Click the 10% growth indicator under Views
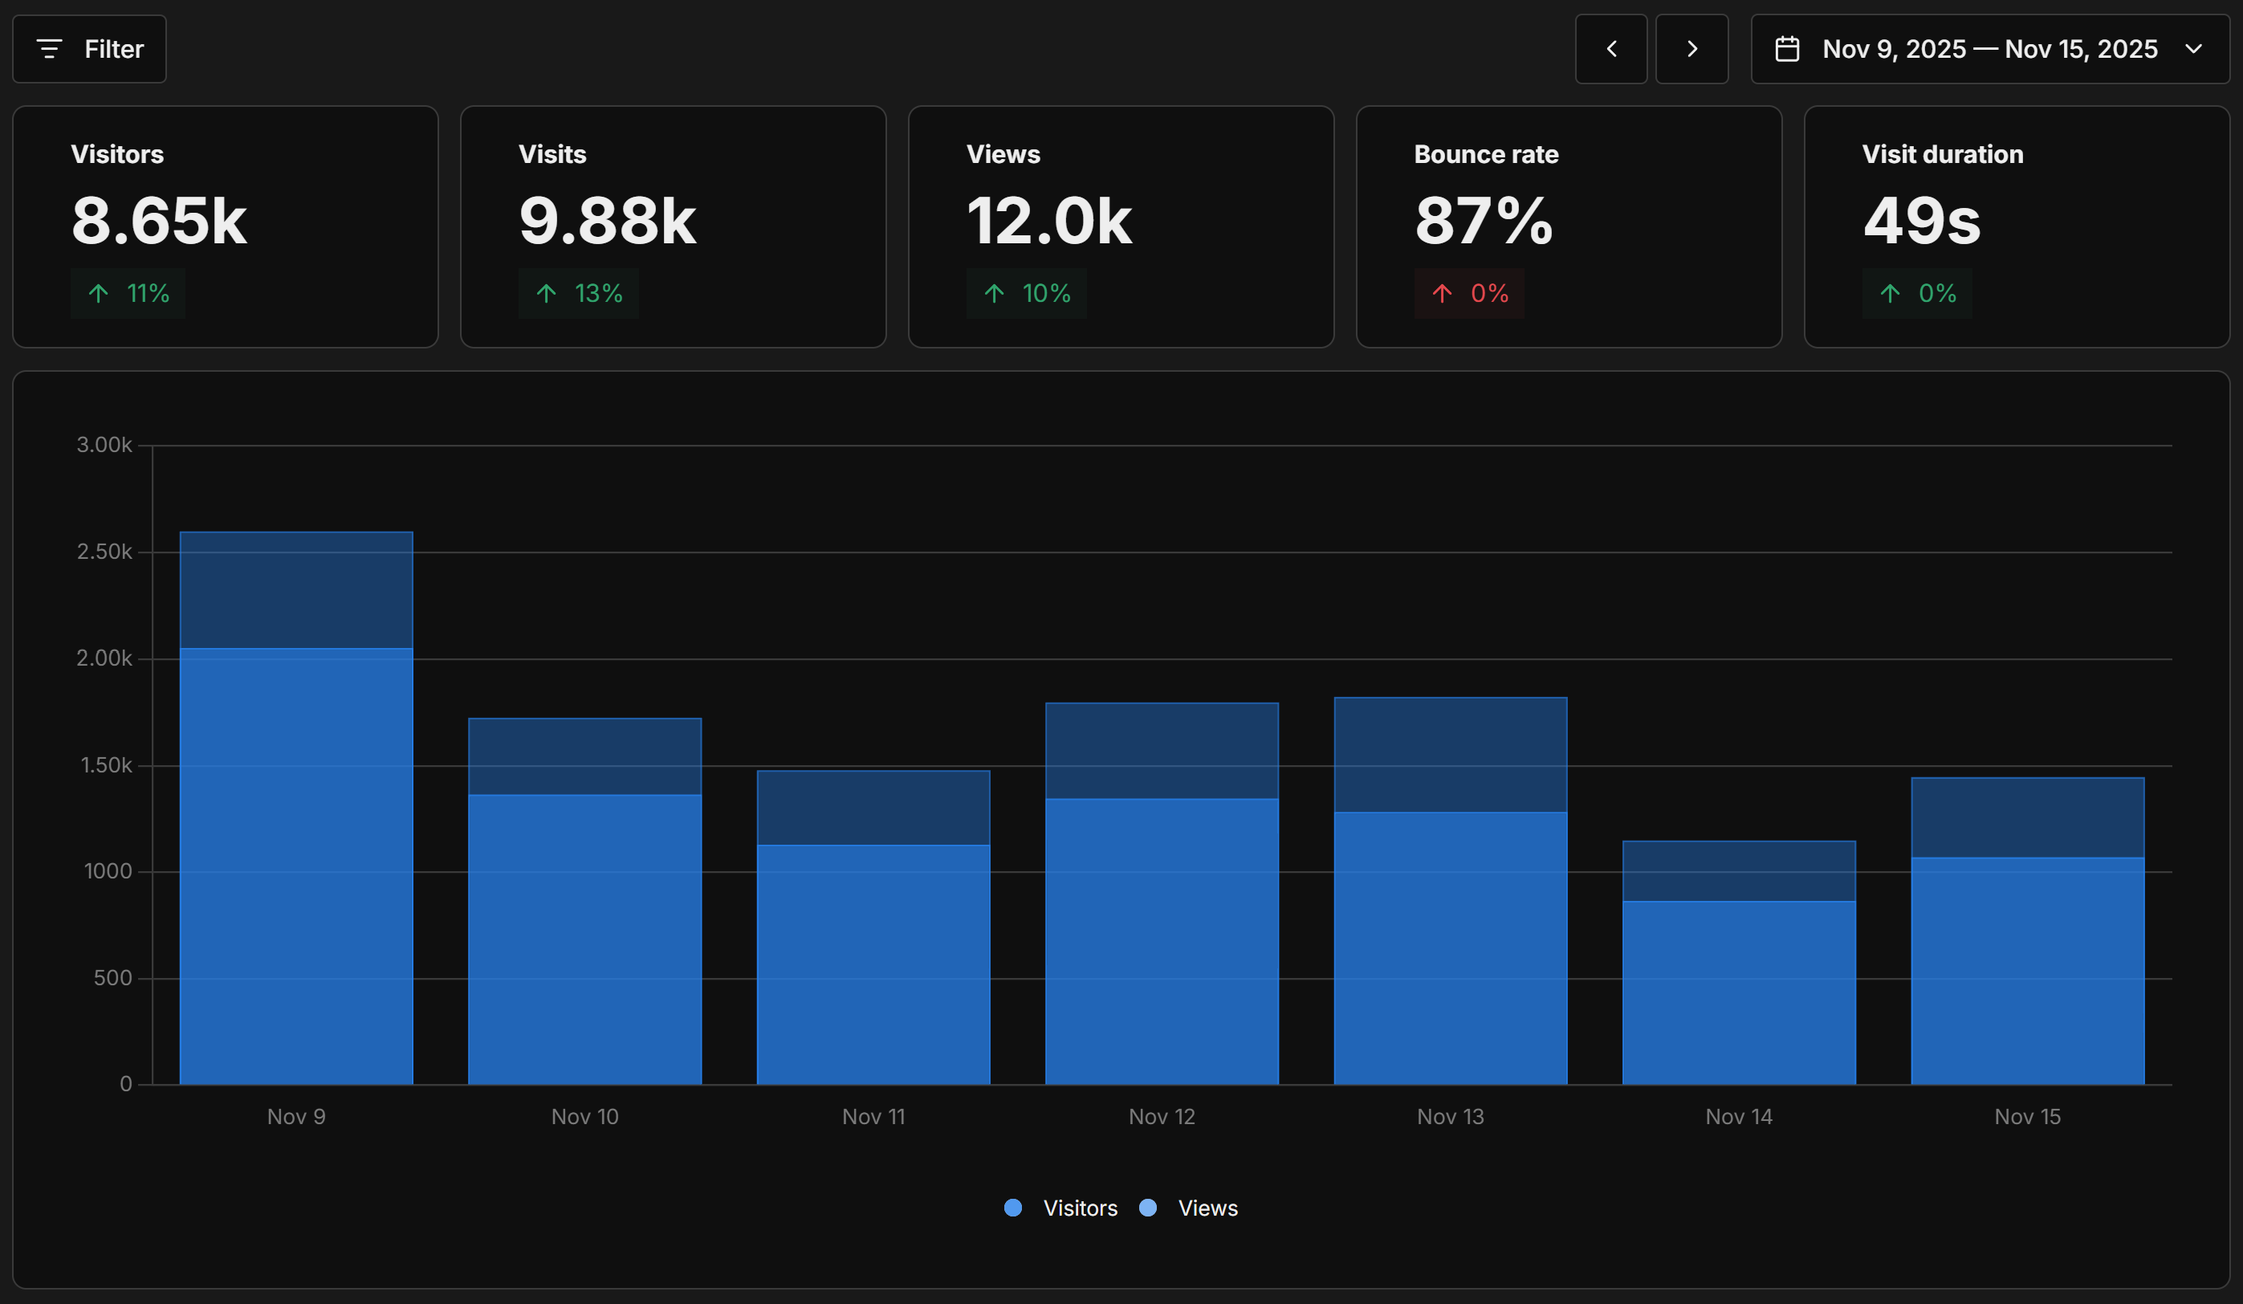Screen dimensions: 2243x1304 1026,293
